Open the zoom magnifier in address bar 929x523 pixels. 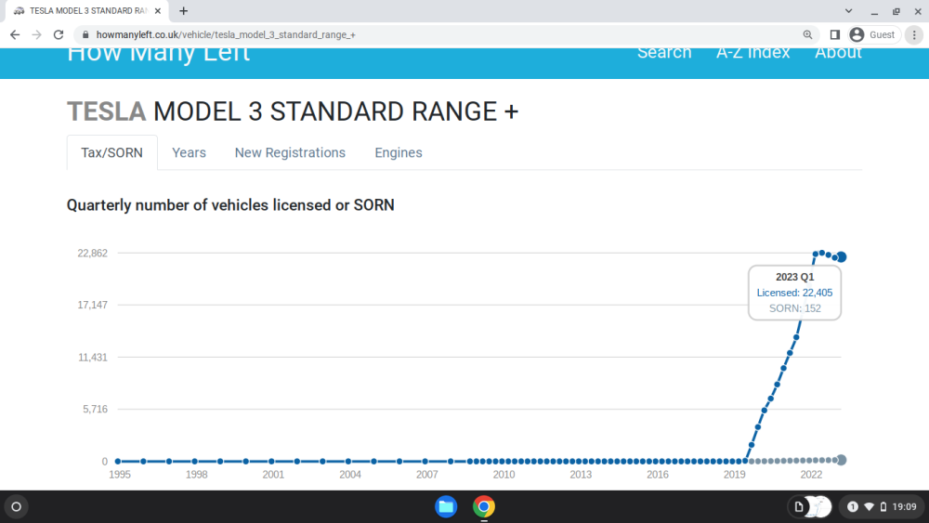(807, 35)
